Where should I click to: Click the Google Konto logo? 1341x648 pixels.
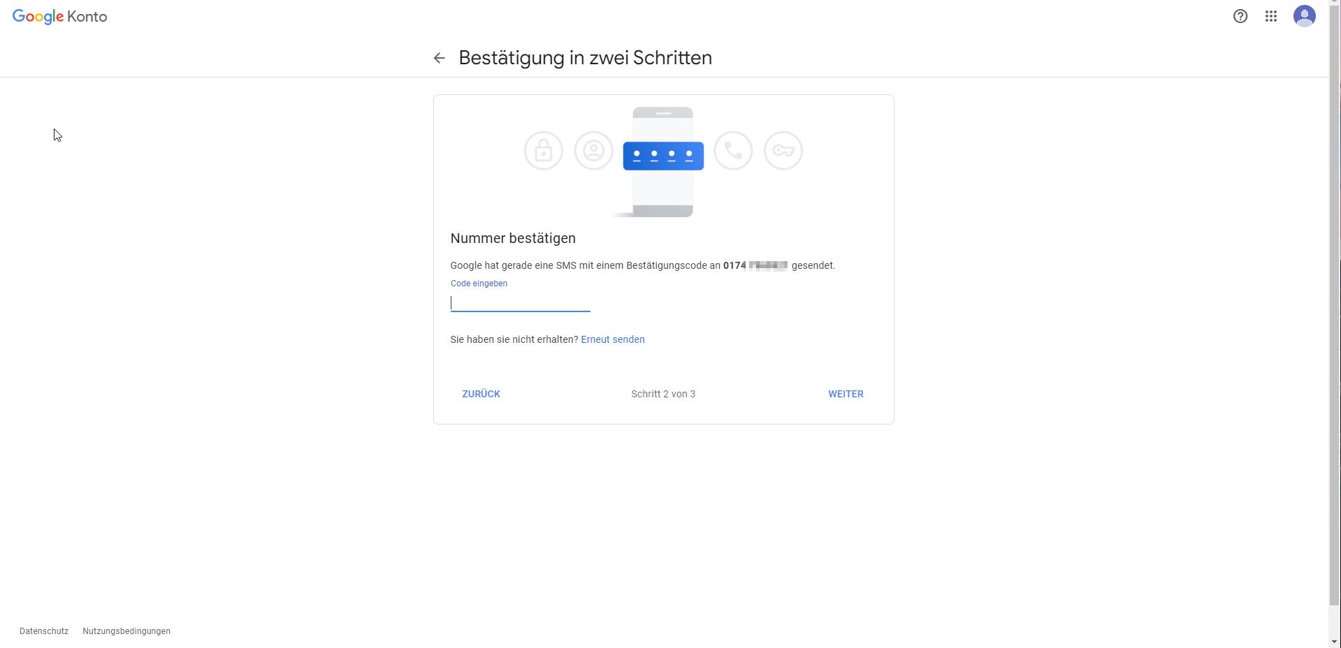60,17
